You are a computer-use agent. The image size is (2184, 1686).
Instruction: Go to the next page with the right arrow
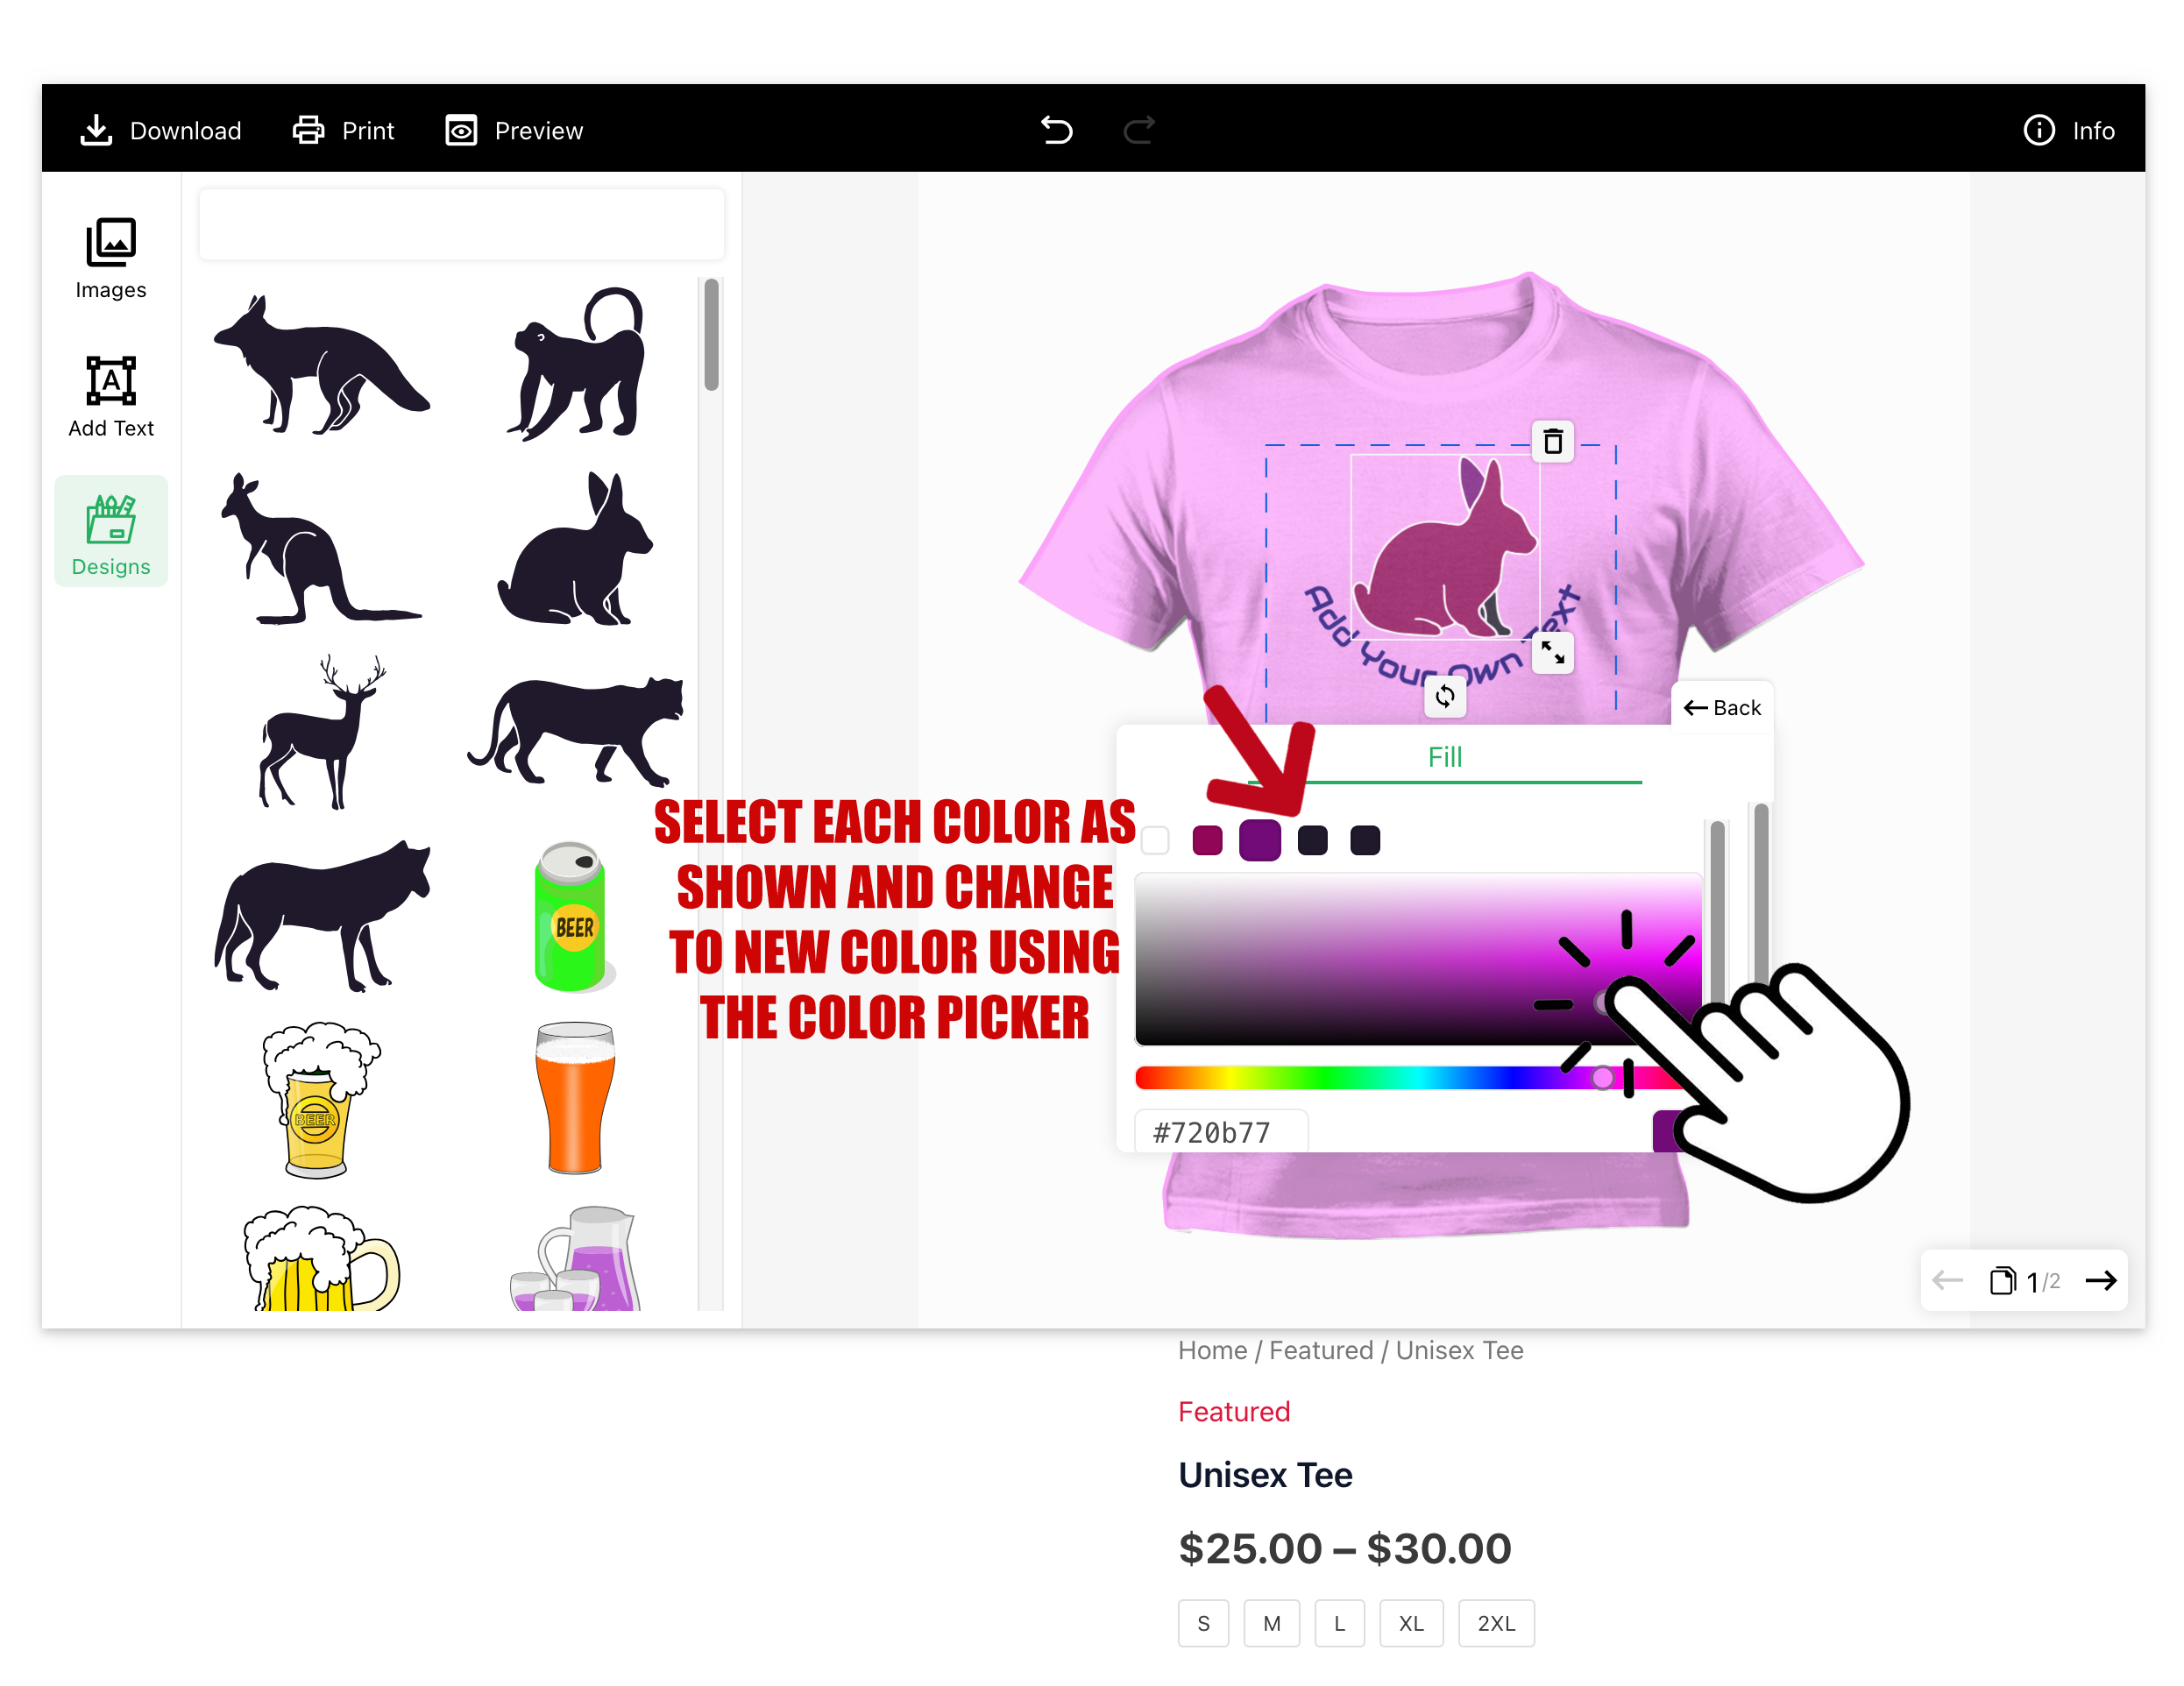tap(2101, 1280)
